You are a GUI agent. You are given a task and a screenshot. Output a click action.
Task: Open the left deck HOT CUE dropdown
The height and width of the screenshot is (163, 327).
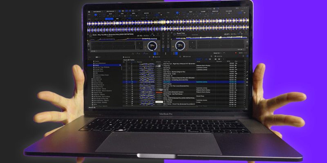tap(94, 51)
